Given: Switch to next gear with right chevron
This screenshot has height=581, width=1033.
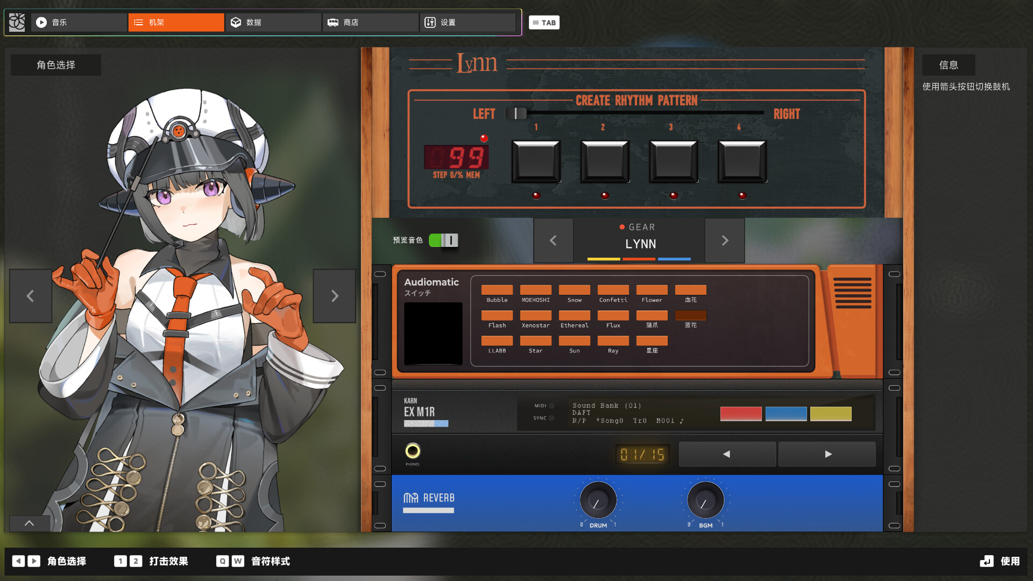Looking at the screenshot, I should (x=725, y=240).
